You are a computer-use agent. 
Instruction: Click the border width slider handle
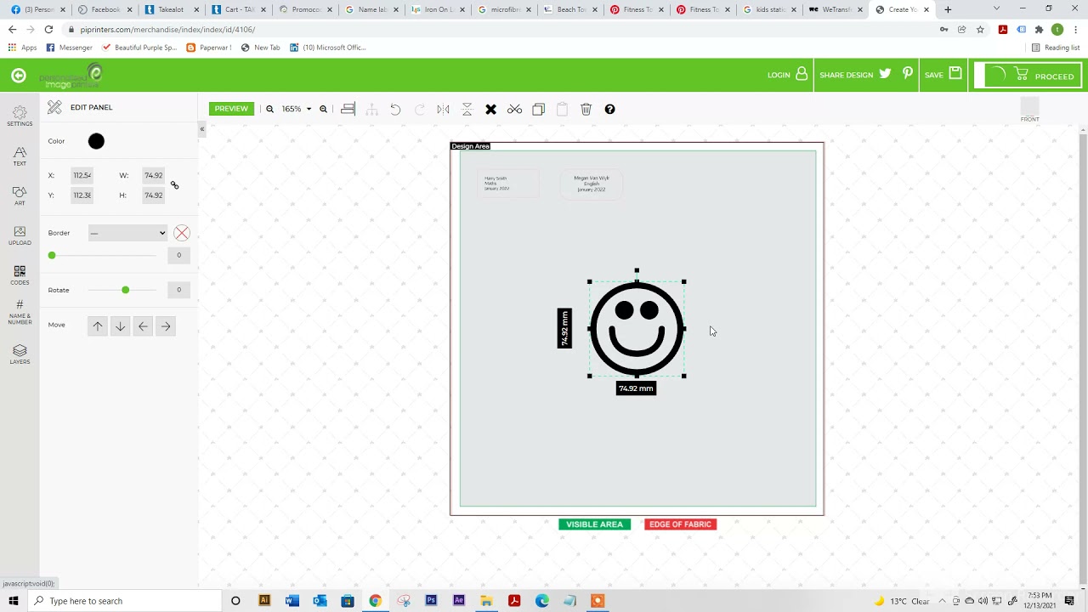(x=52, y=255)
